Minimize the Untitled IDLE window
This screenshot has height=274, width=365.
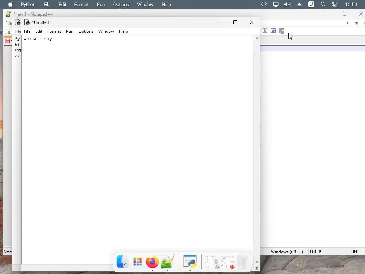[219, 22]
